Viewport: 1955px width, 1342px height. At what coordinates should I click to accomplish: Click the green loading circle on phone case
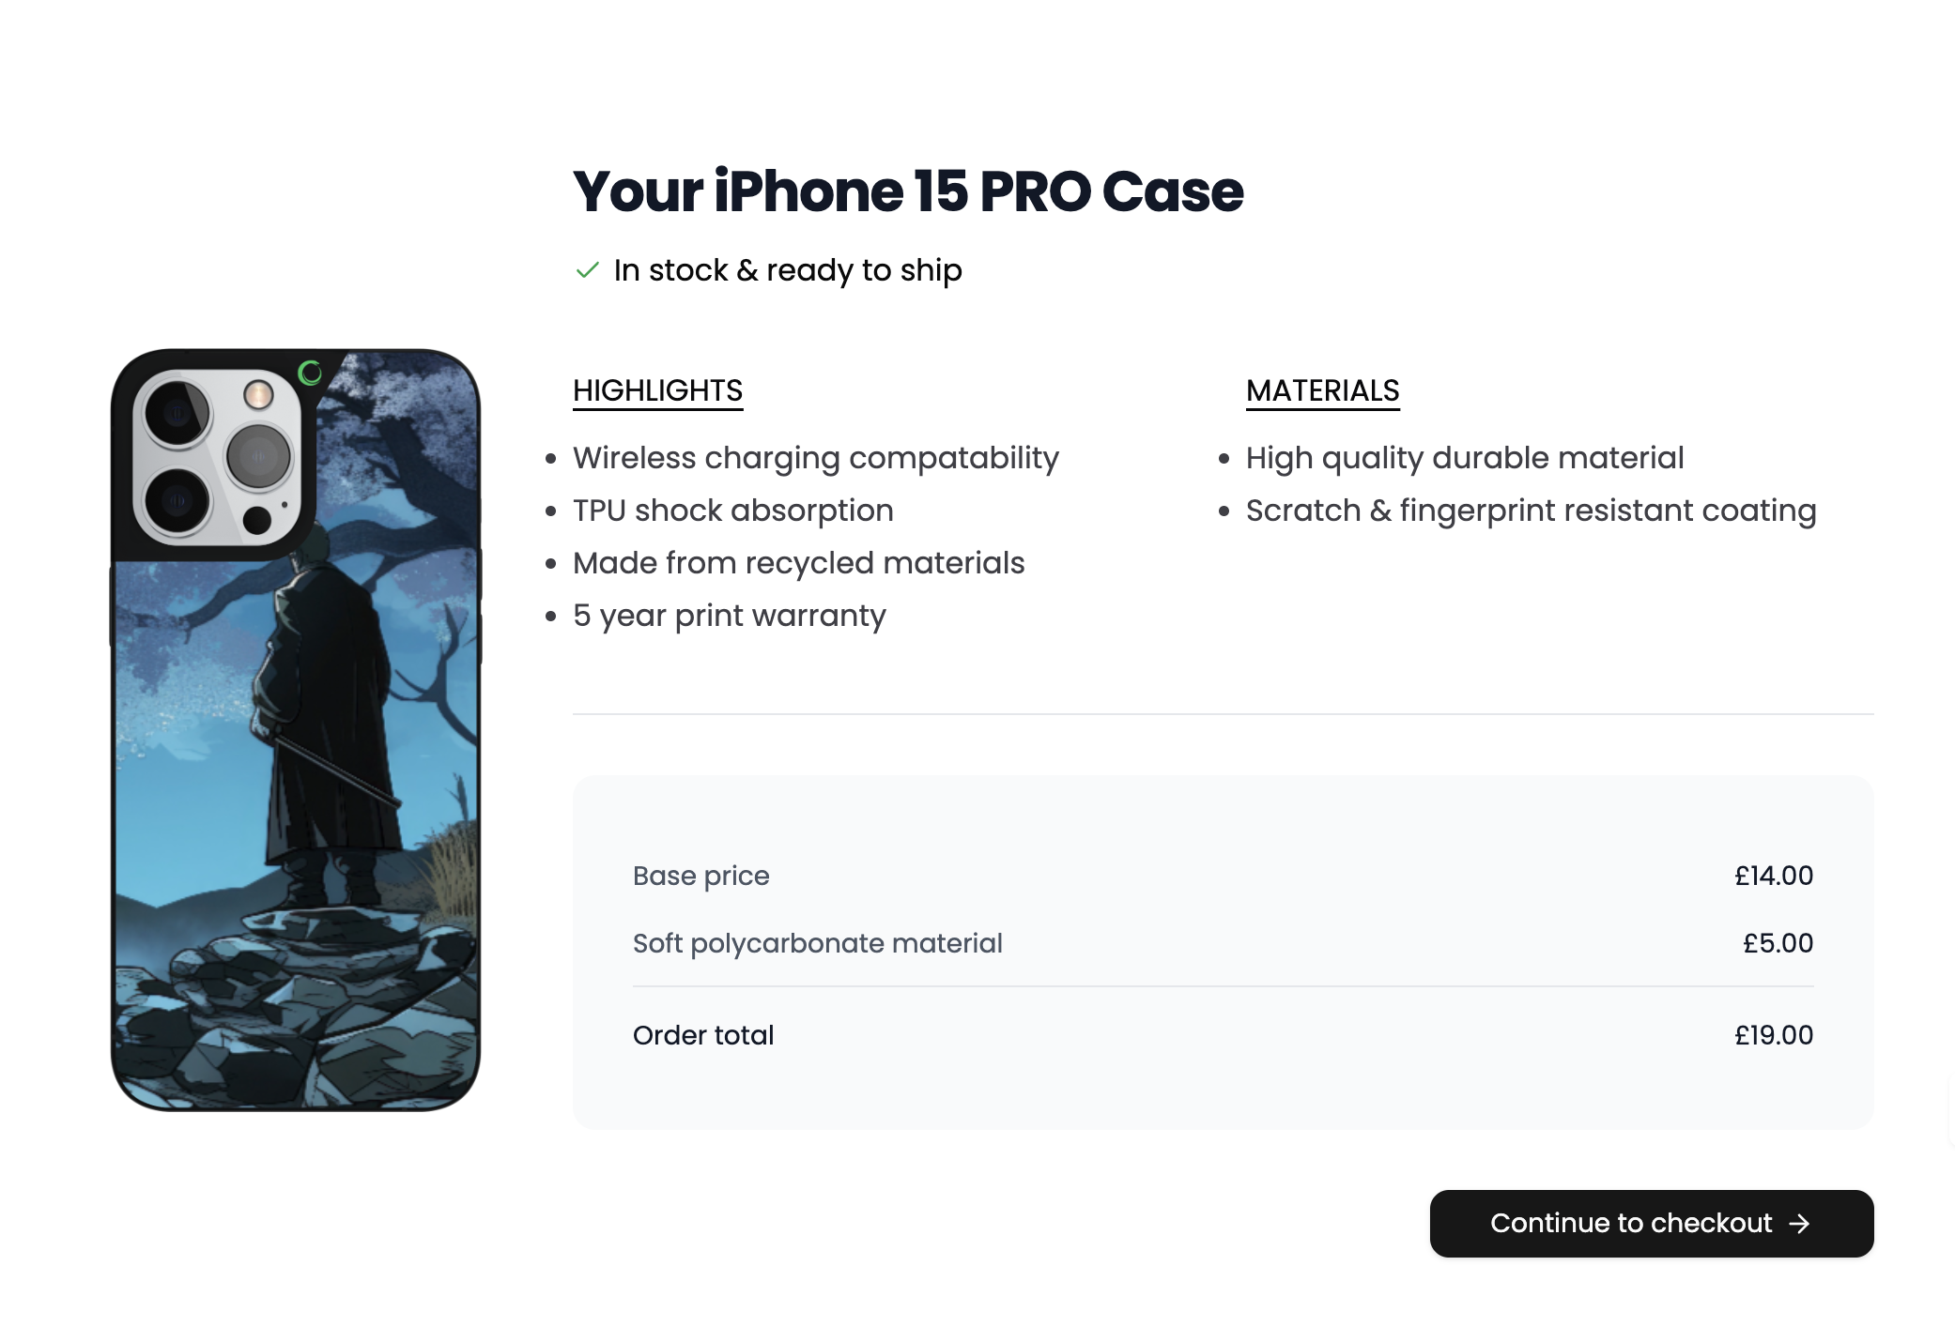click(x=310, y=373)
